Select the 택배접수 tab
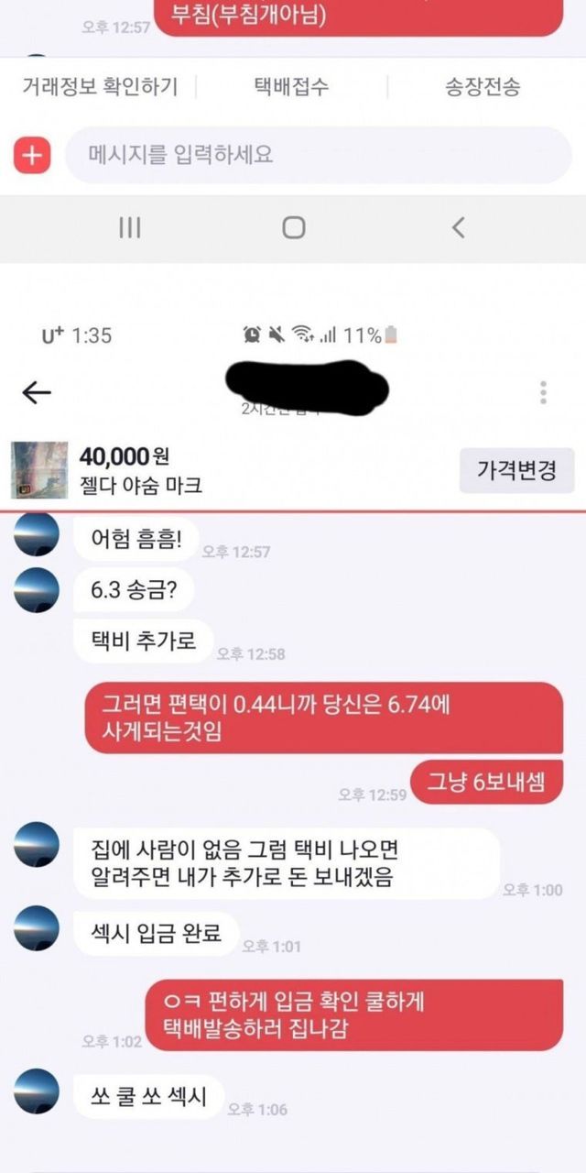The height and width of the screenshot is (1173, 586). click(x=291, y=87)
